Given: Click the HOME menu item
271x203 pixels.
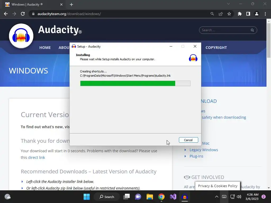Looking at the screenshot, I should 45,48.
